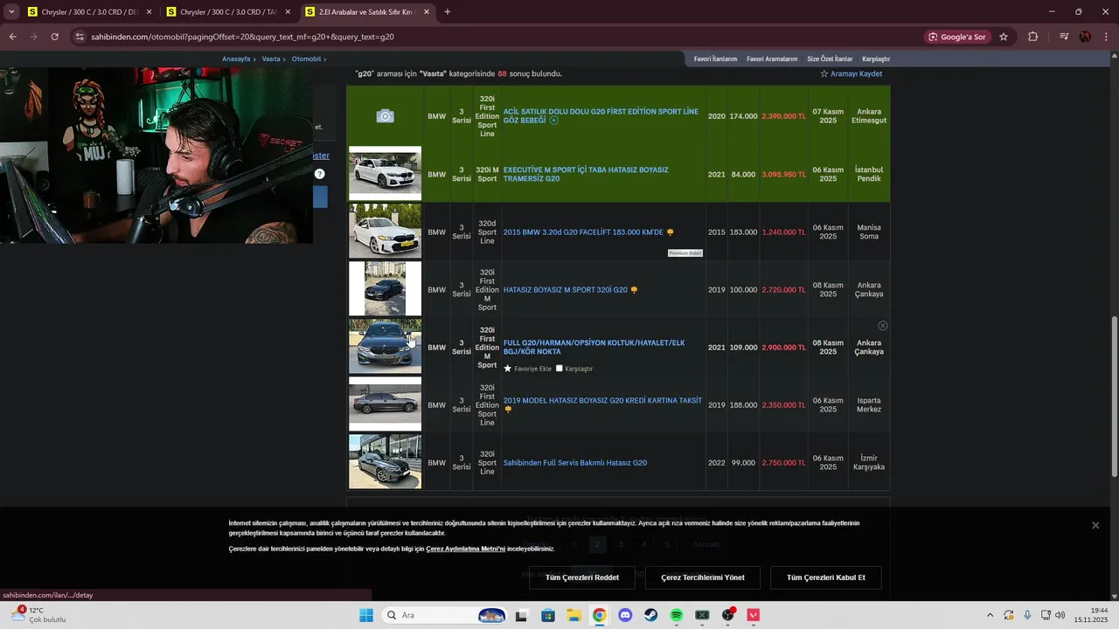The height and width of the screenshot is (629, 1119).
Task: Open the taskbar volume icon
Action: [x=1060, y=615]
